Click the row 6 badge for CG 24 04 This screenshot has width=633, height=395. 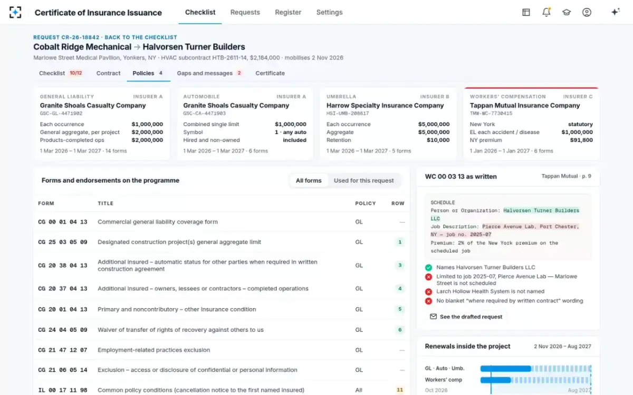400,330
